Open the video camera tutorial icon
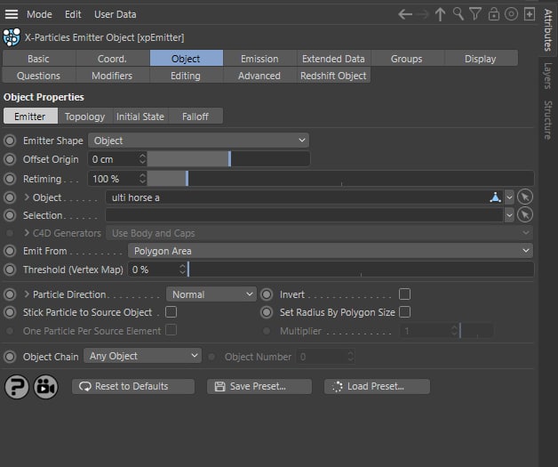The height and width of the screenshot is (467, 558). (x=45, y=387)
